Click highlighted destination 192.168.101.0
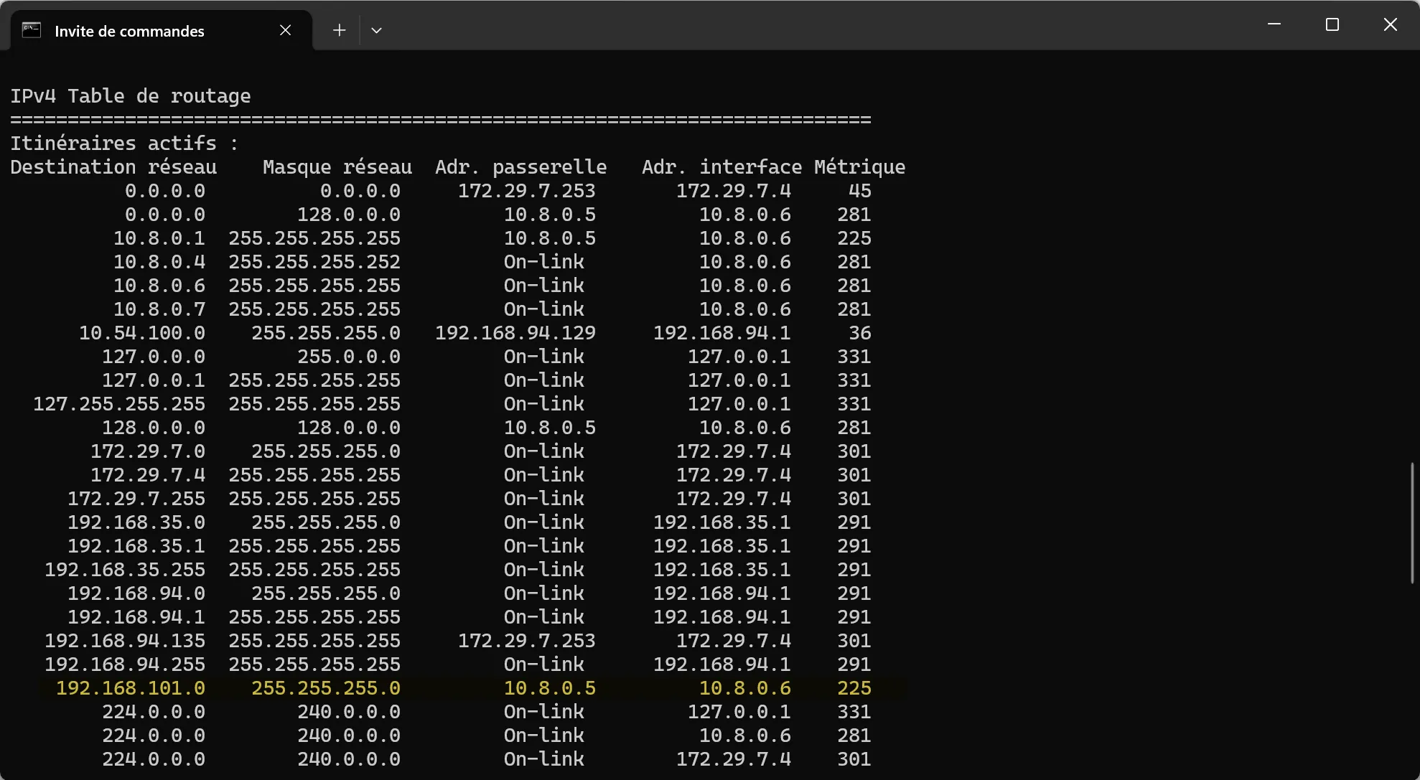The height and width of the screenshot is (780, 1420). (131, 688)
